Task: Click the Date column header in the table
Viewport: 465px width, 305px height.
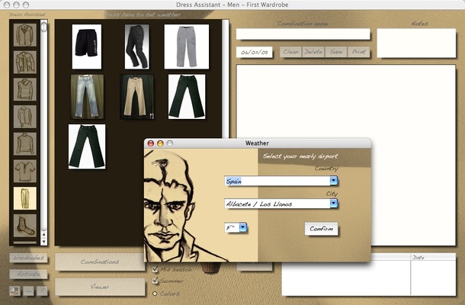Action: click(x=433, y=257)
